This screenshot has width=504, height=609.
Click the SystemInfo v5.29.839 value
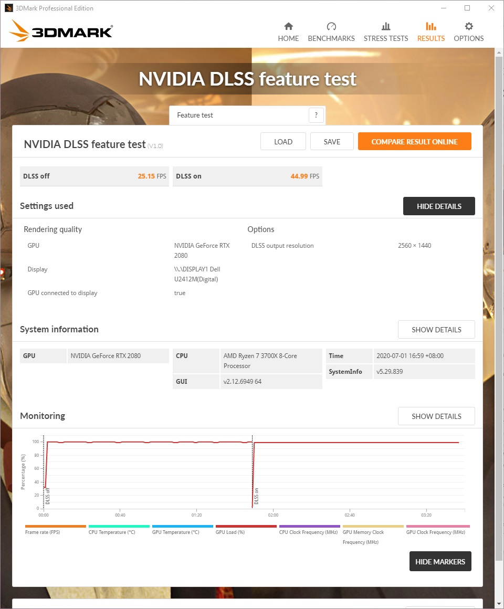[424, 371]
